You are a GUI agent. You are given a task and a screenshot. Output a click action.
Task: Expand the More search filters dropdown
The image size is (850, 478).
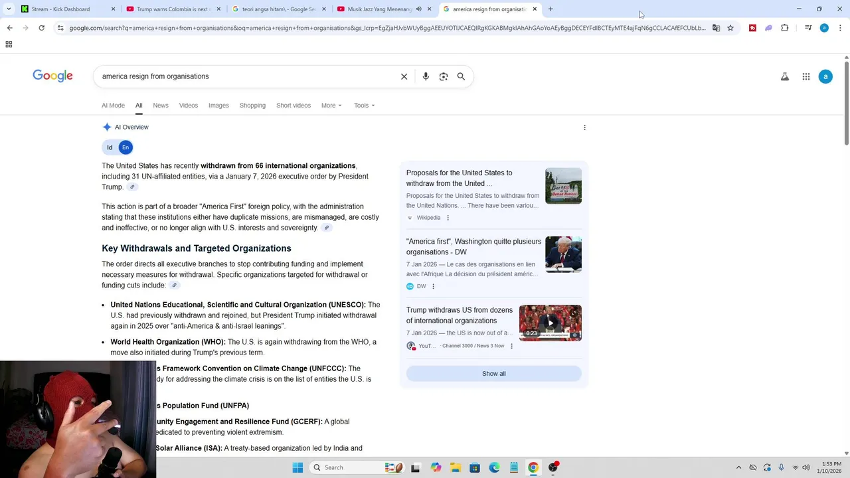click(331, 106)
